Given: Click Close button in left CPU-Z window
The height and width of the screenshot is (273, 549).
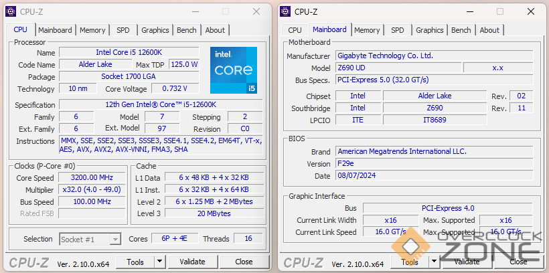Looking at the screenshot, I should (x=244, y=262).
